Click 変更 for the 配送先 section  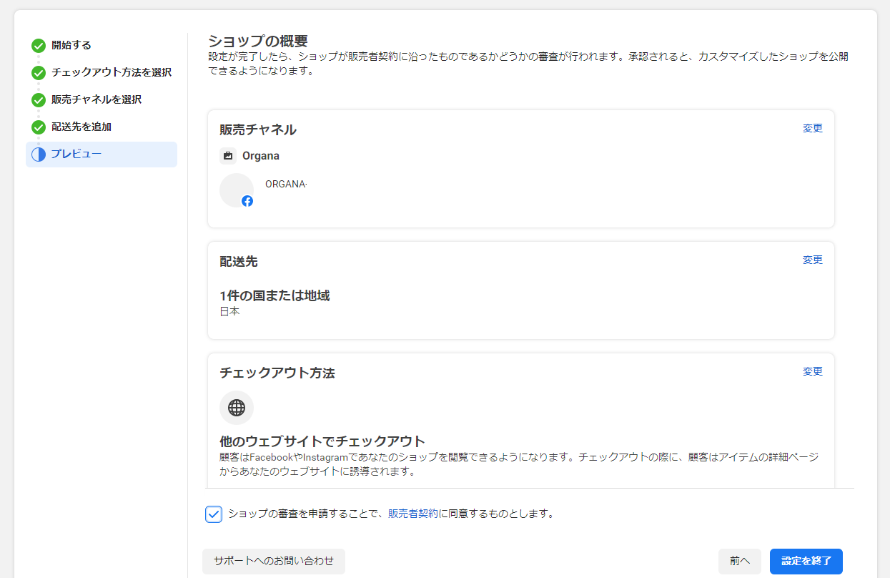pyautogui.click(x=812, y=260)
